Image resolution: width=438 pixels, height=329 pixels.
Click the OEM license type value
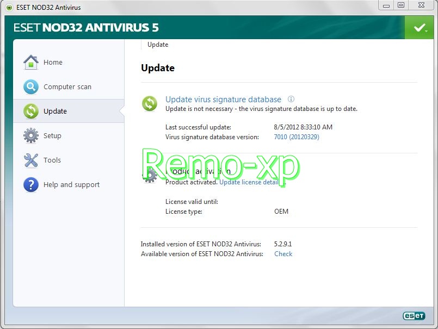tap(281, 212)
